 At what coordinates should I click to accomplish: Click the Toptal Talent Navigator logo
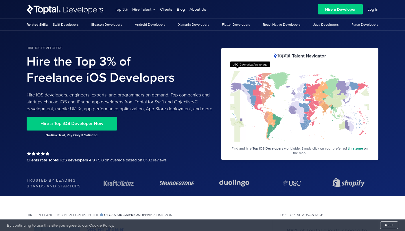[299, 56]
